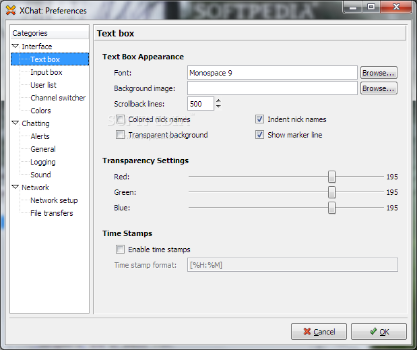This screenshot has height=350, width=417.
Task: Click the Red transparency slider handle
Action: coord(331,177)
